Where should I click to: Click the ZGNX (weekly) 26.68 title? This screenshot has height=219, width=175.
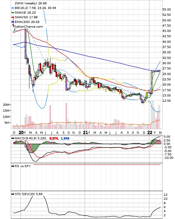point(31,3)
